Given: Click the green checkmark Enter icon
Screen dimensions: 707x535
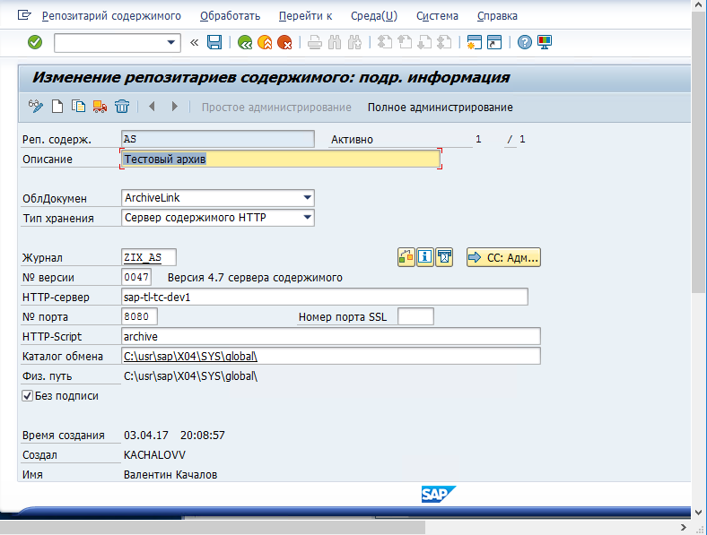Looking at the screenshot, I should pyautogui.click(x=35, y=42).
